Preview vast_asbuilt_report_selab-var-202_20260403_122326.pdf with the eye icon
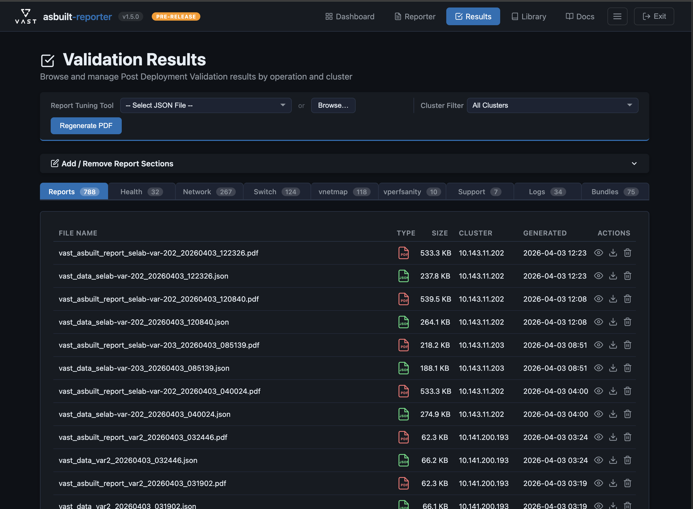693x509 pixels. coord(598,253)
